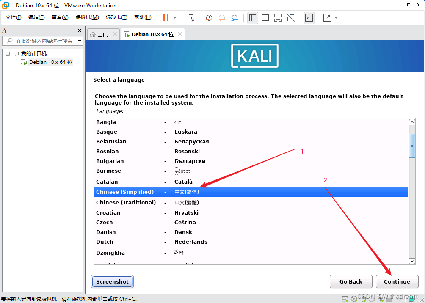The image size is (425, 303).
Task: Click the Screenshot button
Action: point(112,281)
